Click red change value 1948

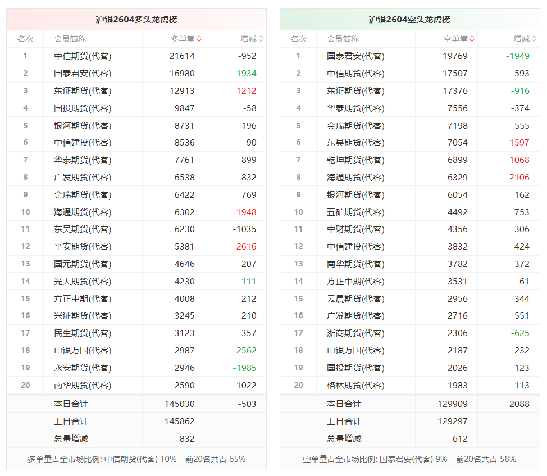click(x=247, y=212)
